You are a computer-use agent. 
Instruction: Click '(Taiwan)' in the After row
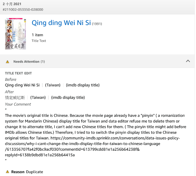(38, 97)
